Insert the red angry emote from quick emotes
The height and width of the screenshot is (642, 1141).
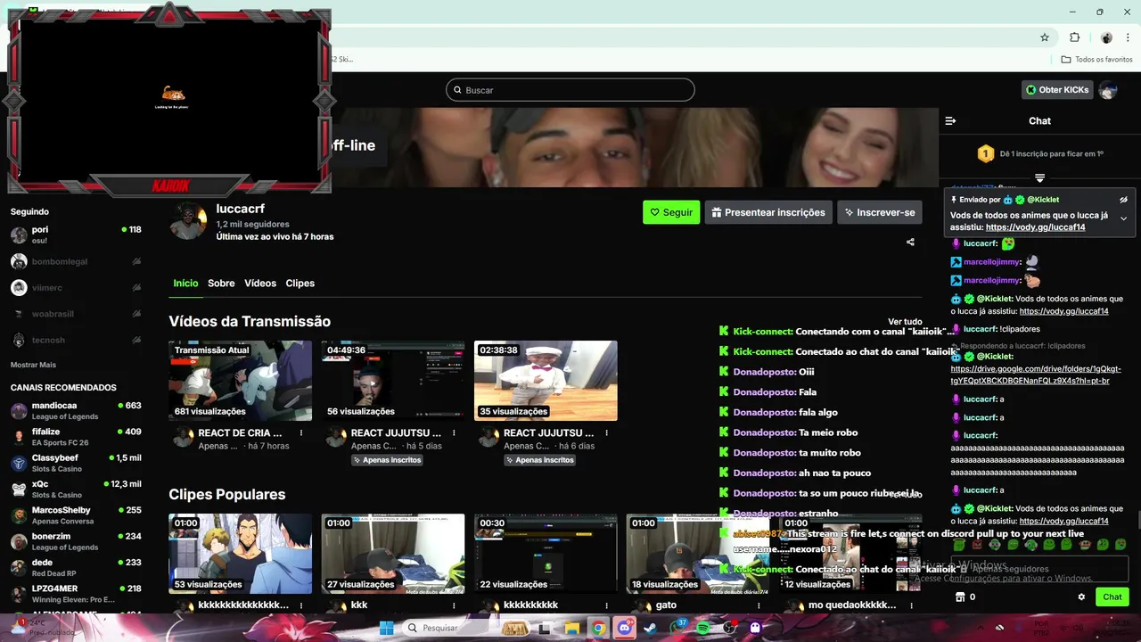pos(977,544)
